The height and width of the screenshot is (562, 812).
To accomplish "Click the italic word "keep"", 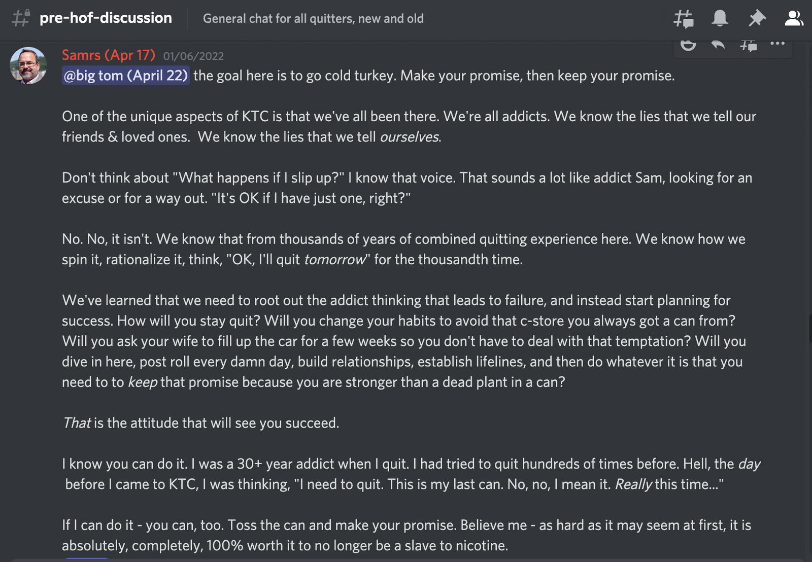I will click(143, 382).
